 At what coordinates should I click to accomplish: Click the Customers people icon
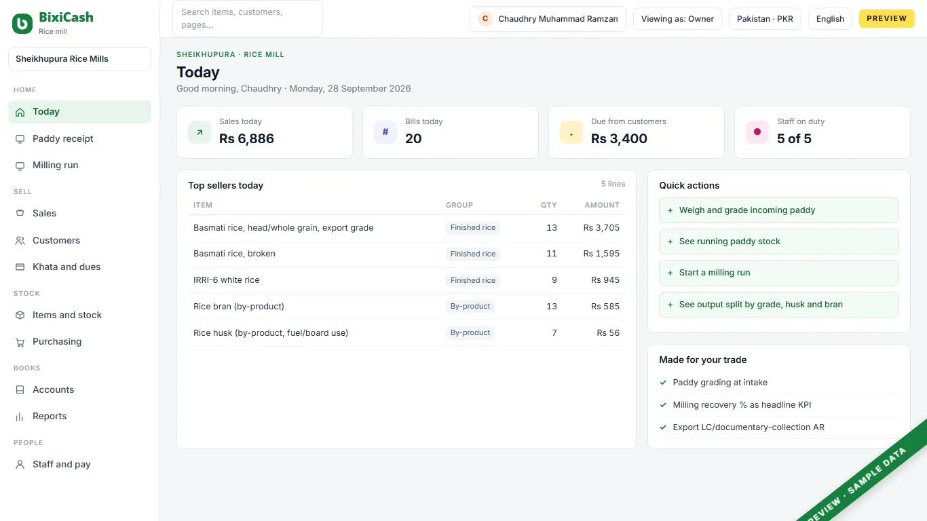coord(20,241)
